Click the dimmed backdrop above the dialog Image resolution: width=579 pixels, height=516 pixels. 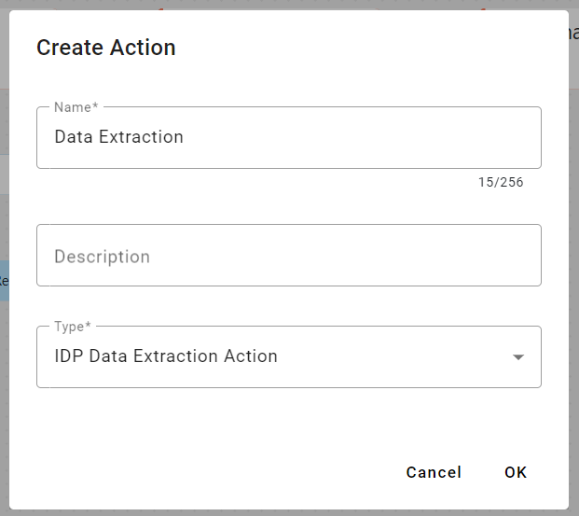click(x=280, y=5)
